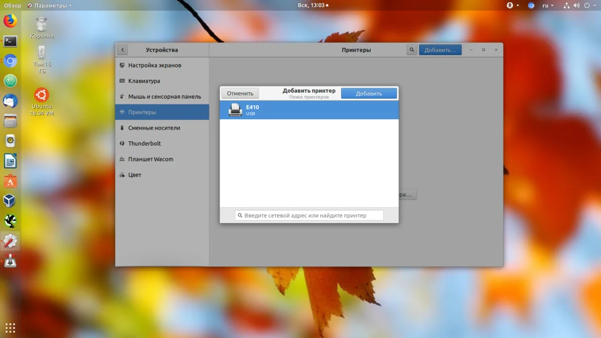Image resolution: width=601 pixels, height=338 pixels.
Task: Open the Atom editor dock icon
Action: click(11, 81)
